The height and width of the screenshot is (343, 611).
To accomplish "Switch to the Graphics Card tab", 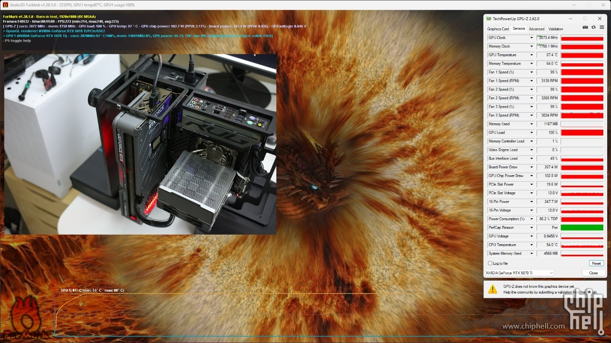I will (498, 29).
